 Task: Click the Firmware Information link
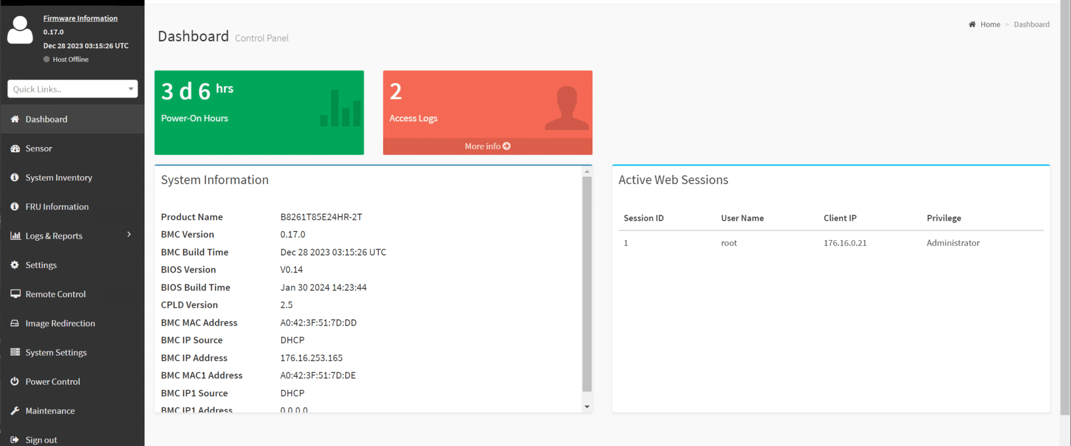pyautogui.click(x=80, y=18)
